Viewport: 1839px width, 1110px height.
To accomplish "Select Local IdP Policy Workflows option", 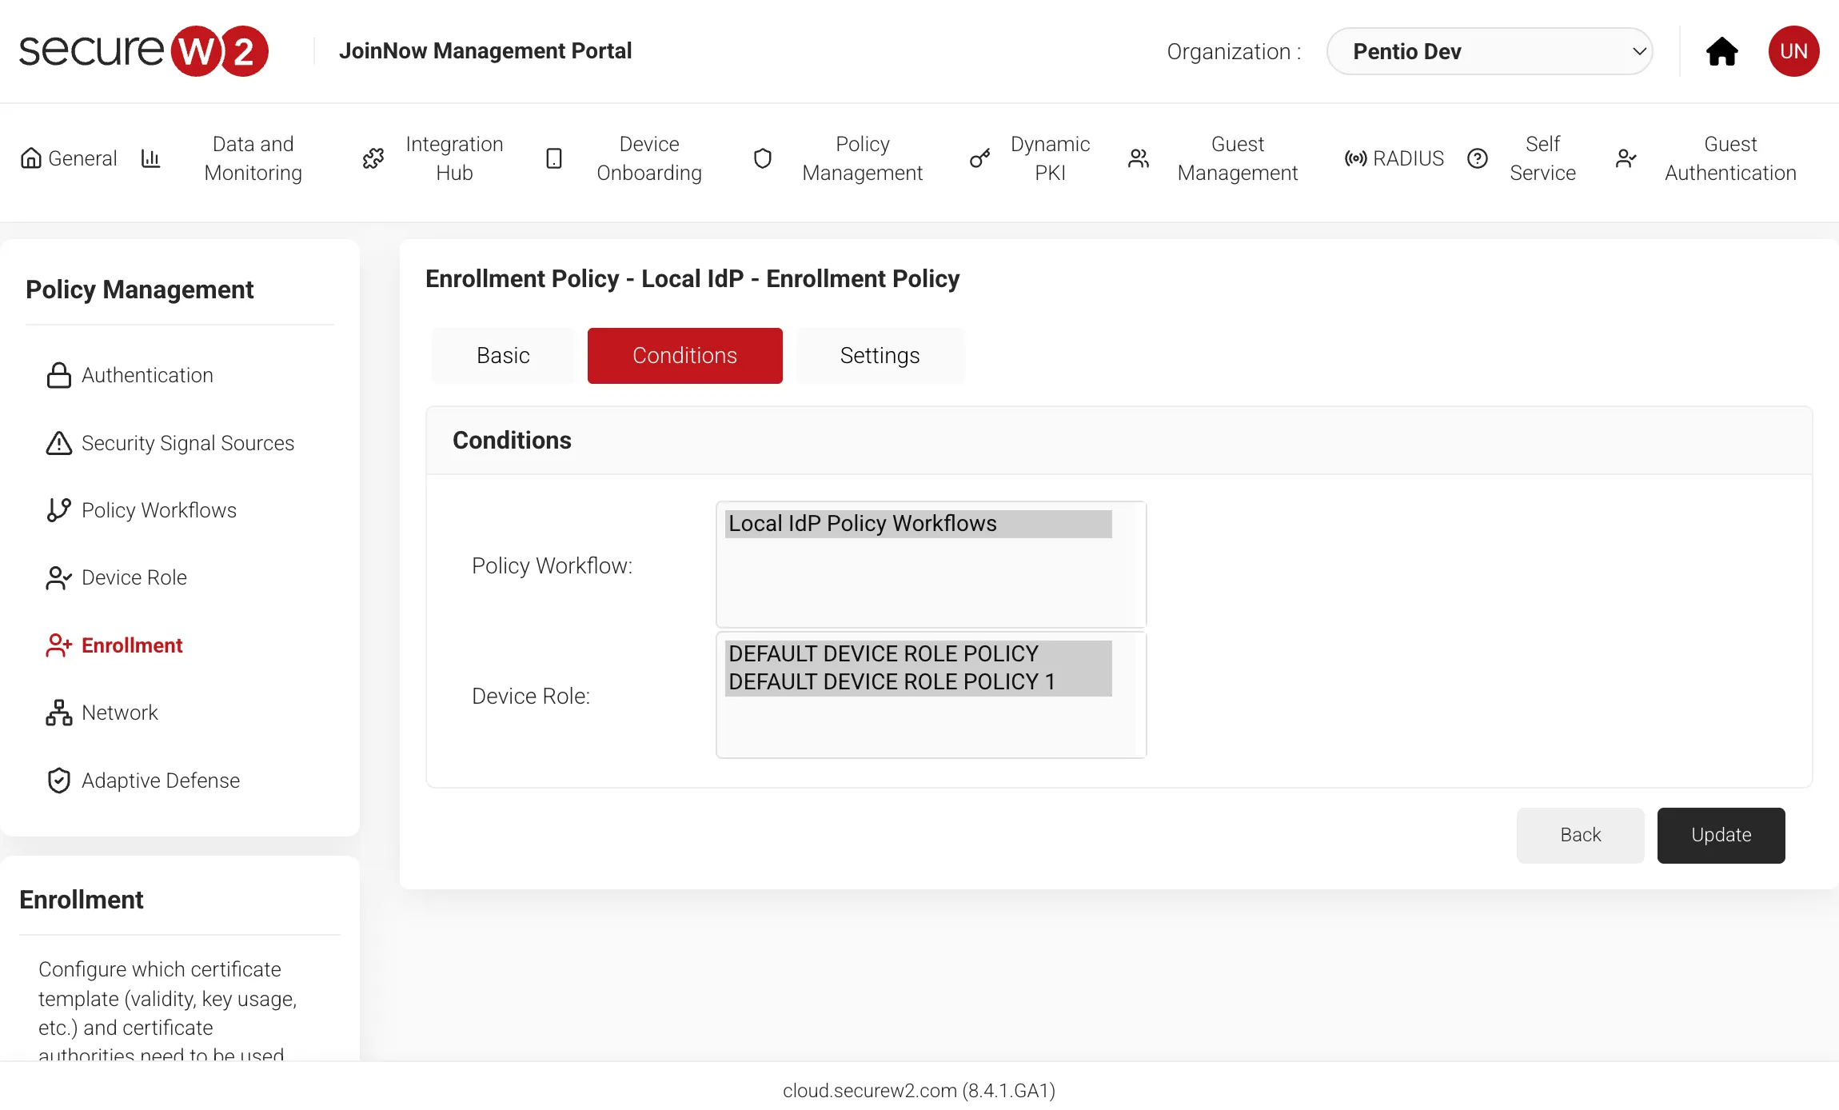I will (x=918, y=524).
